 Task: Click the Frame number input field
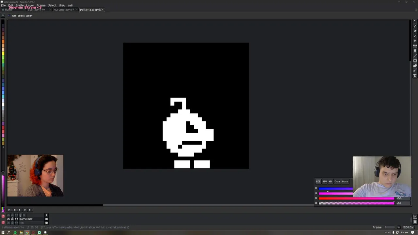click(390, 227)
